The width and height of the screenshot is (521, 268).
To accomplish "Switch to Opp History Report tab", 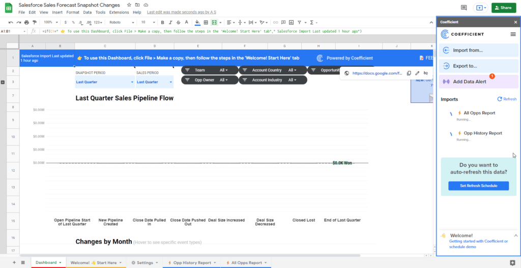I will coord(192,262).
